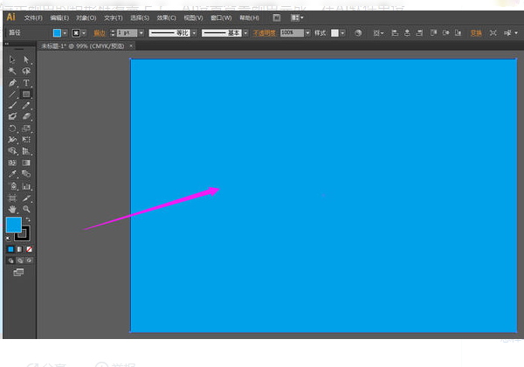
Task: Swap fill and stroke colors
Action: [28, 219]
